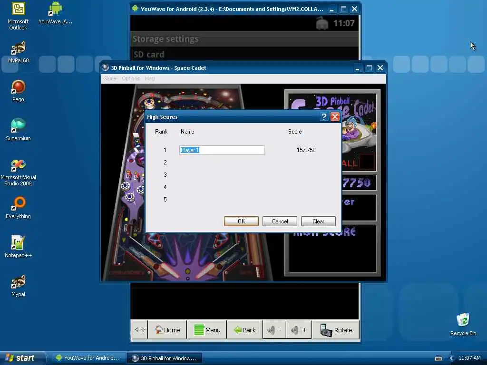Click the Score column header
487x365 pixels.
pyautogui.click(x=295, y=132)
